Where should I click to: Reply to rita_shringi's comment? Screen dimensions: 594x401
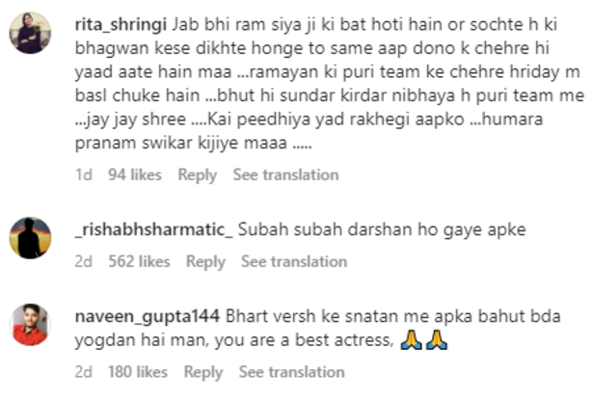point(198,175)
